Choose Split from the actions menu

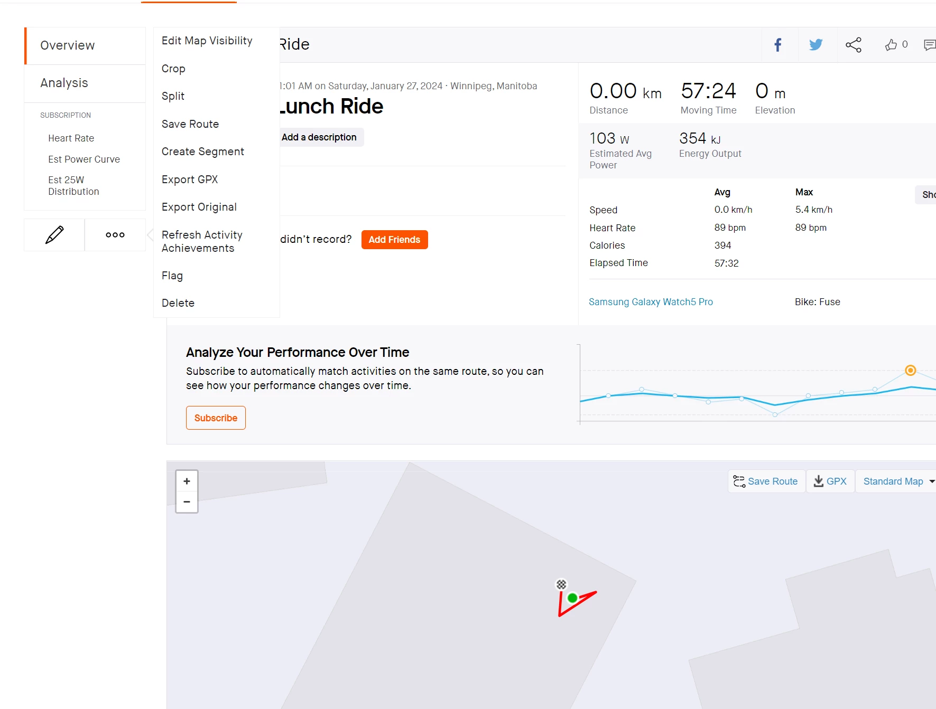[173, 96]
